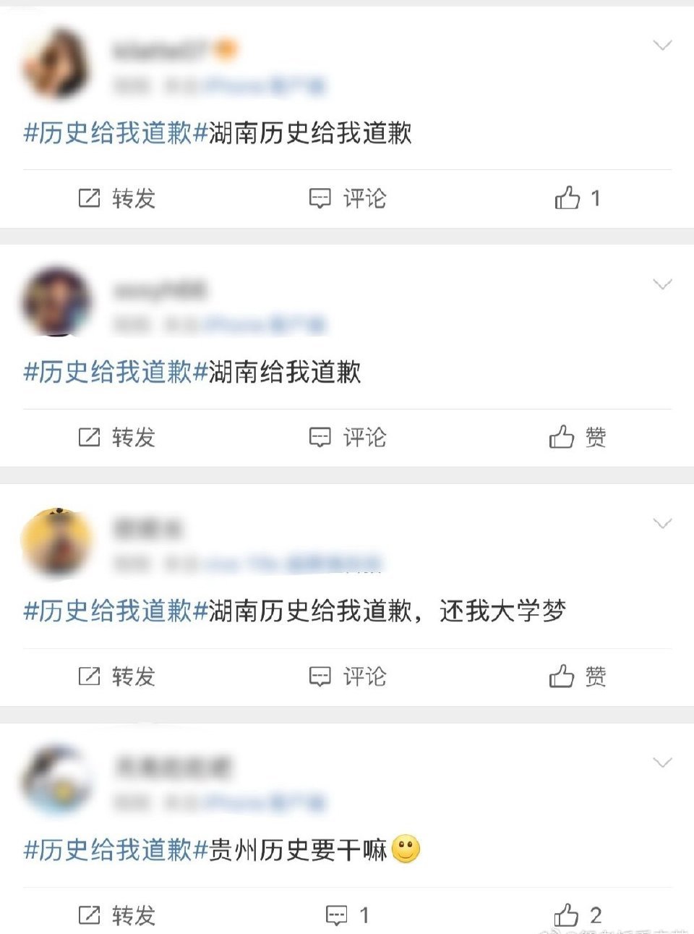The image size is (694, 934).
Task: Expand options chevron of first post
Action: point(662,46)
